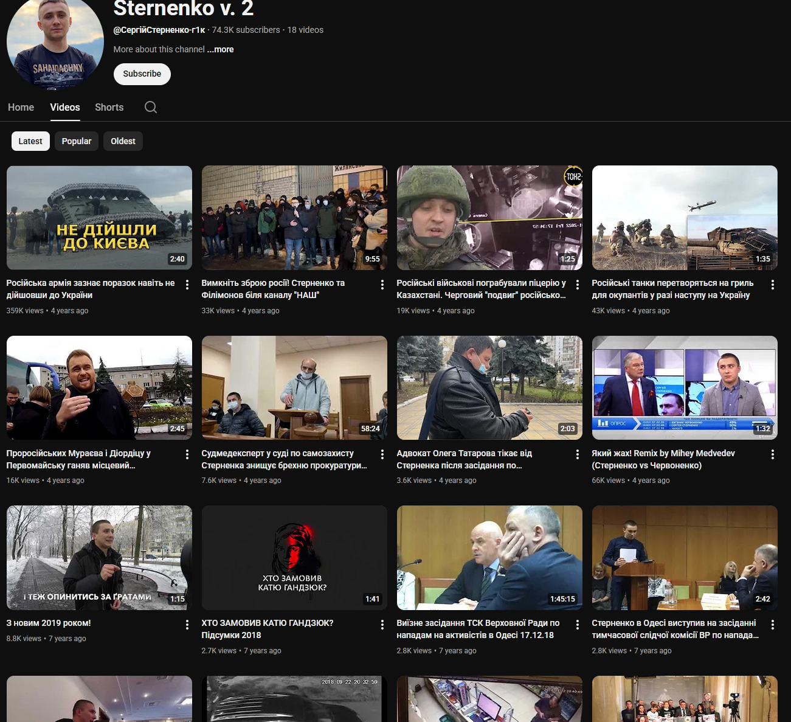Play the 9:55 crowd protest thumbnail
791x722 pixels.
[x=294, y=218]
